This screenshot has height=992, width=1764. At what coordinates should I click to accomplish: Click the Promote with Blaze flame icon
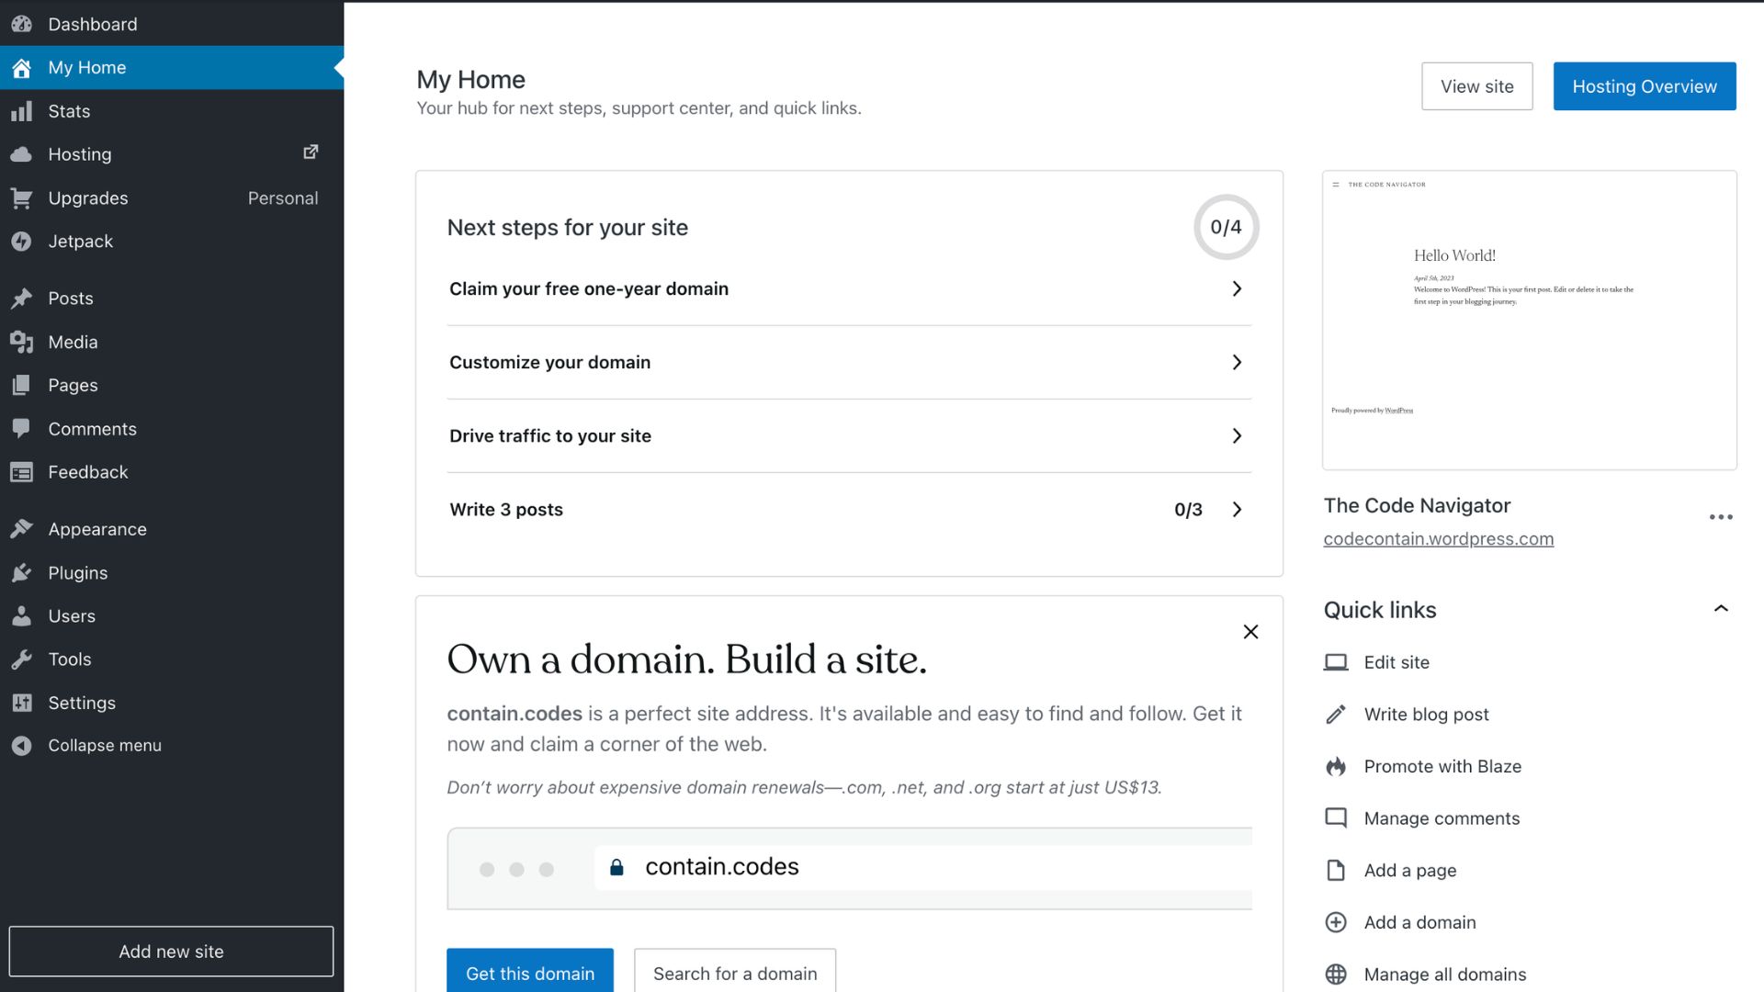(1336, 766)
